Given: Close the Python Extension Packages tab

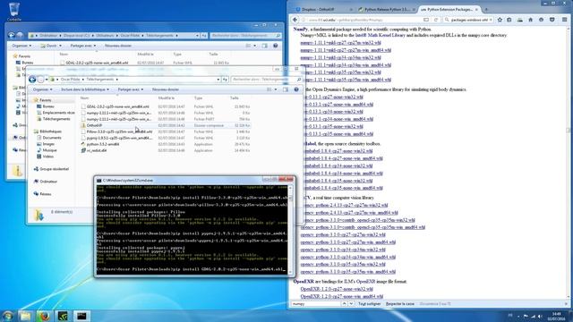Looking at the screenshot, I should click(x=476, y=9).
